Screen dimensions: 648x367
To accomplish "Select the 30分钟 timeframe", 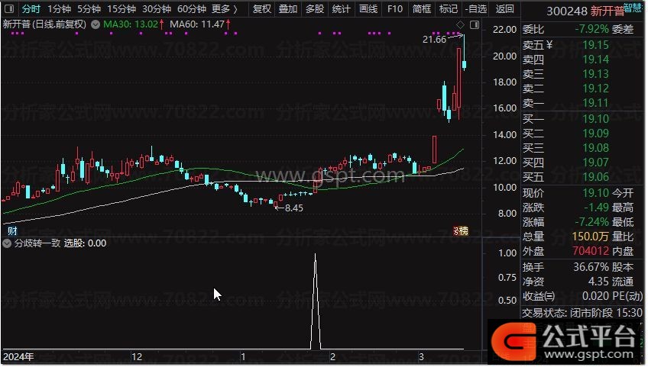I will [x=157, y=8].
